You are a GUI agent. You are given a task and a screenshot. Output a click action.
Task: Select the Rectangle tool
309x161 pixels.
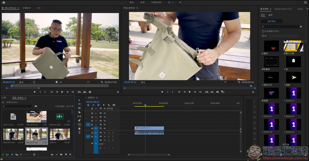[x=79, y=125]
